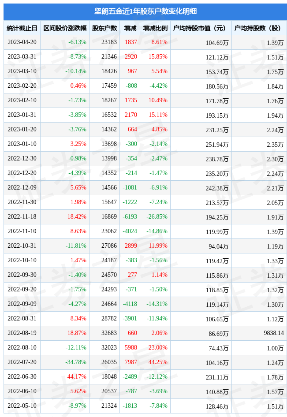The width and height of the screenshot is (287, 417).
Task: Click the date cell 2023-02-20
Action: click(22, 86)
